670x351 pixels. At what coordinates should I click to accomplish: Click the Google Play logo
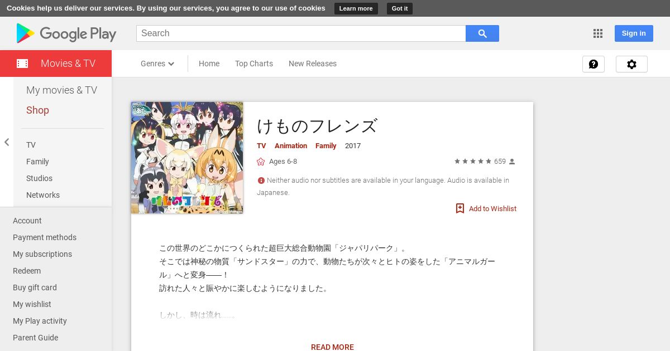pos(66,33)
